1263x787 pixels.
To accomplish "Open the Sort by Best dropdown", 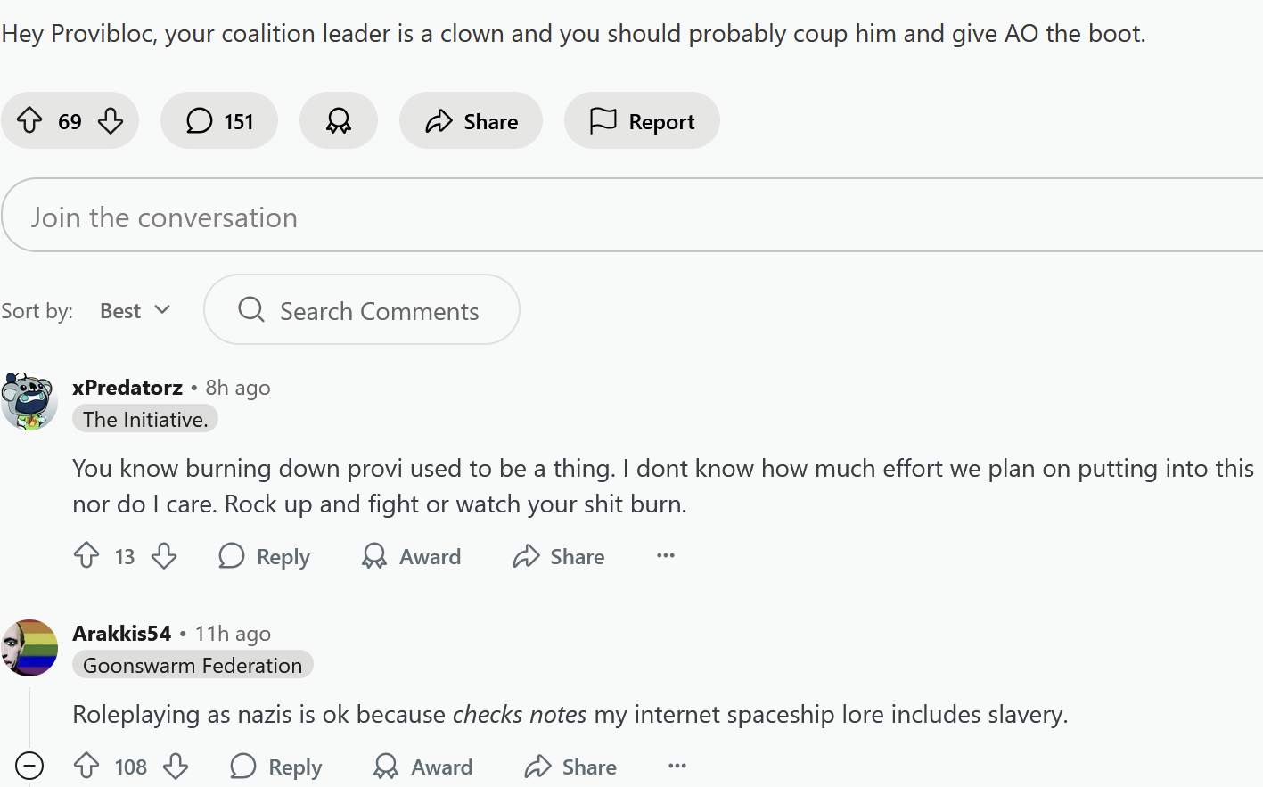I will tap(135, 310).
